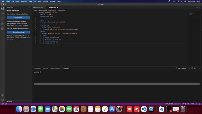The image size is (202, 114).
Task: Select the TERMINAL panel tab
Action: point(66,68)
